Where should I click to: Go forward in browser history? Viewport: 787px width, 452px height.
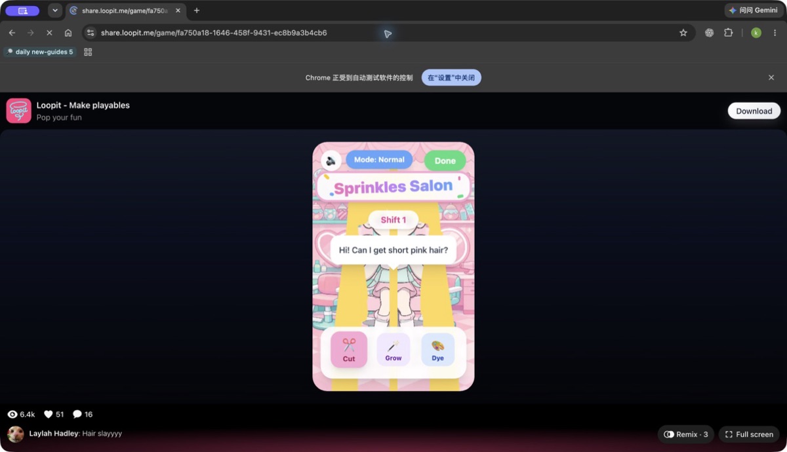30,33
